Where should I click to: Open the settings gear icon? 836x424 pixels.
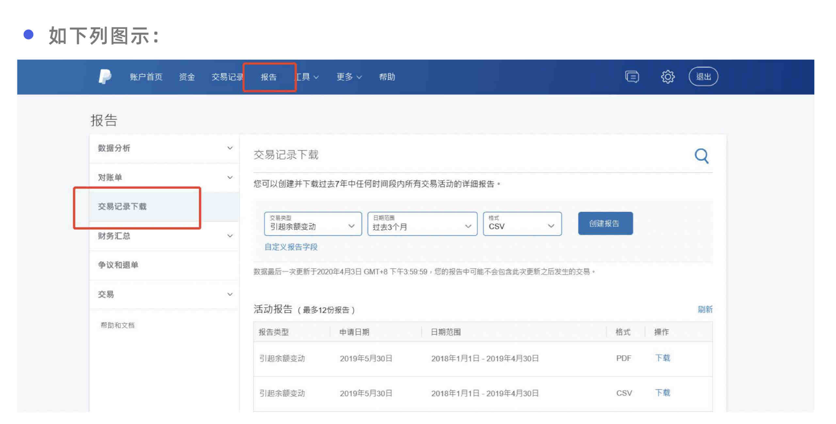pos(667,77)
